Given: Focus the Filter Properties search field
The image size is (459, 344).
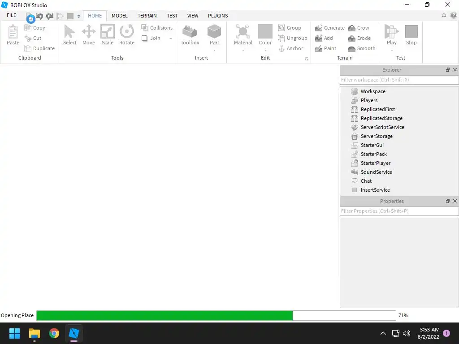Looking at the screenshot, I should 399,211.
